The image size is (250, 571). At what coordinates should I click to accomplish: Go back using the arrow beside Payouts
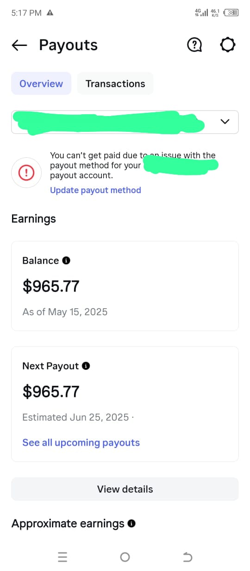(x=19, y=45)
